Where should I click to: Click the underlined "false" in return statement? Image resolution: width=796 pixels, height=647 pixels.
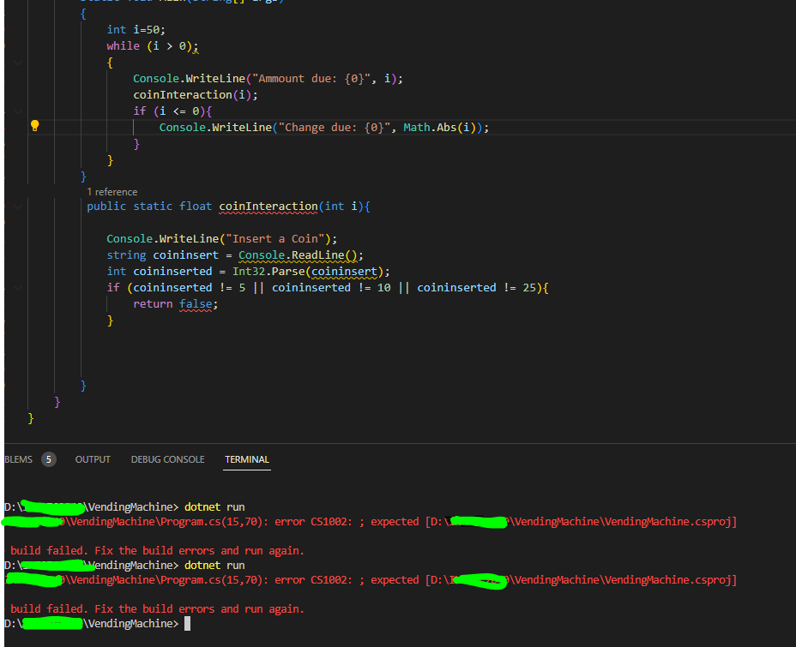coord(196,303)
